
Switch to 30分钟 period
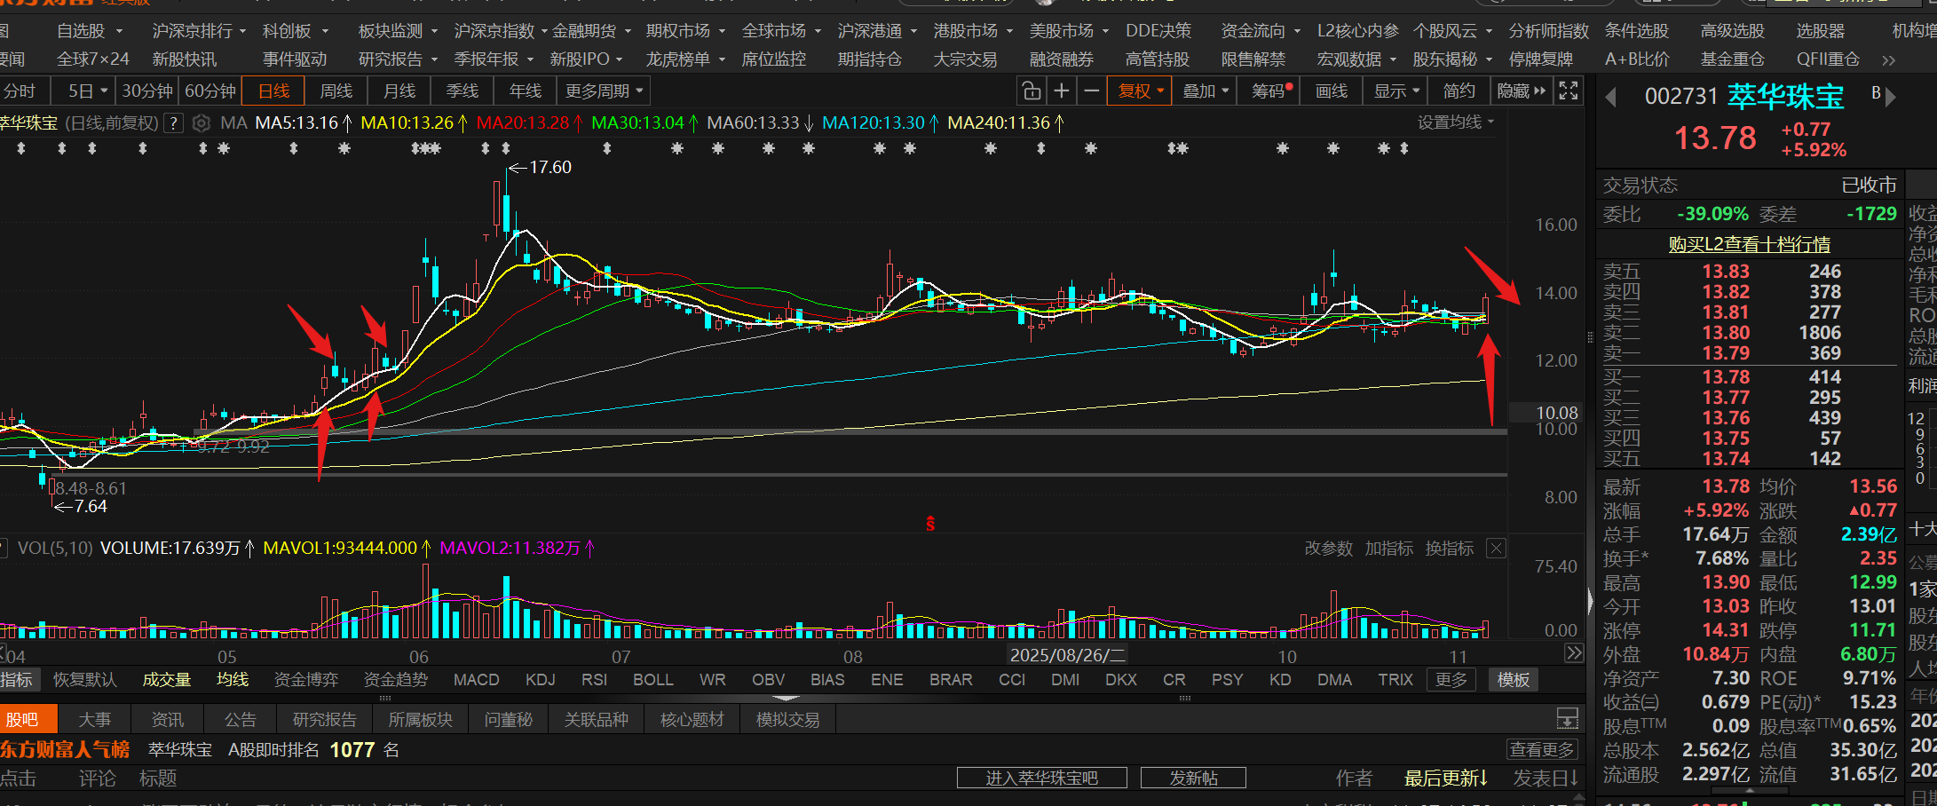point(147,91)
